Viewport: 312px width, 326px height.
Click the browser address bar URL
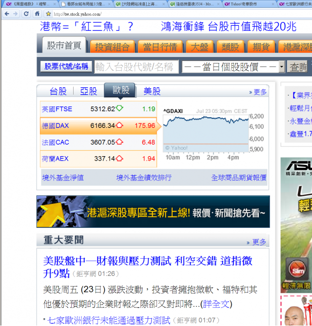pos(78,14)
